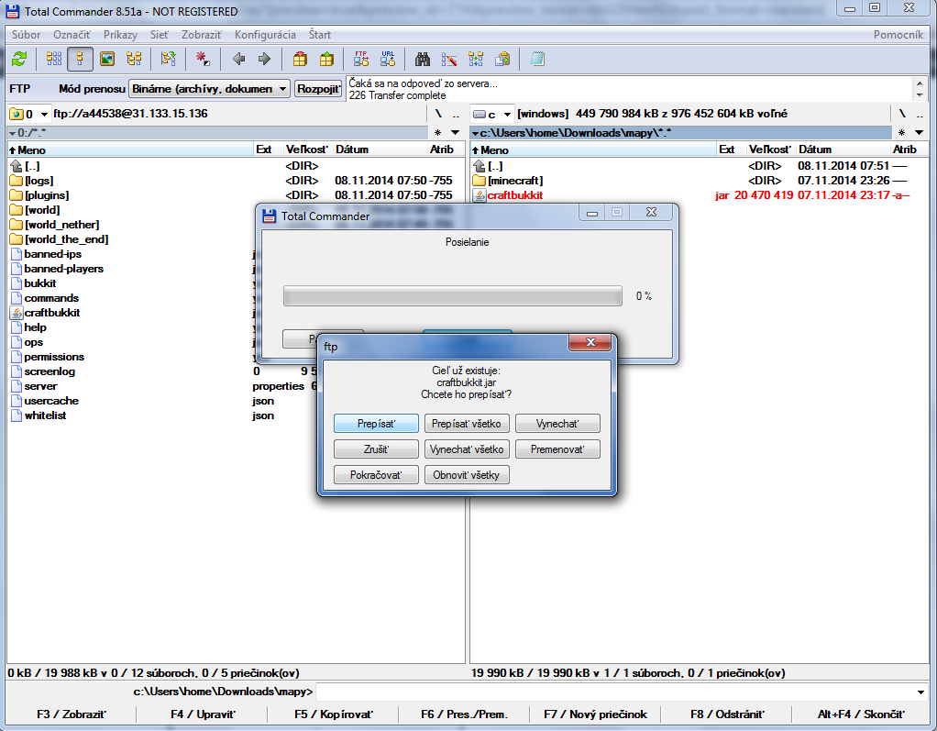Click the Vynechať všetko button
Screen dimensions: 937x731
(467, 449)
